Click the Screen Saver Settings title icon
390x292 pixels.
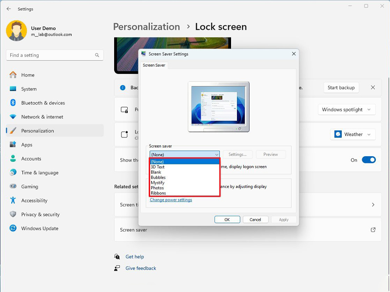tap(143, 54)
